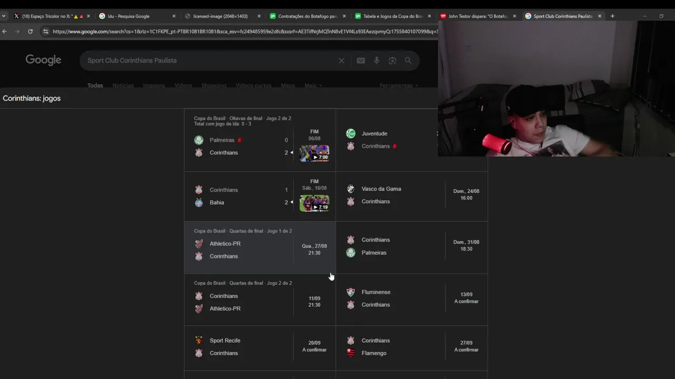Close the Tabela e Jogos tab
Screen dimensions: 675x379
point(429,16)
